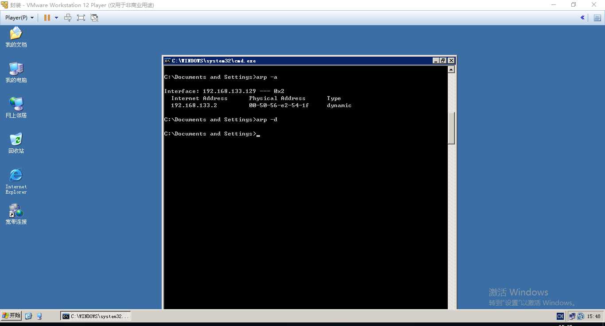This screenshot has width=605, height=326.
Task: Click the 'Physical Address' column header
Action: [x=277, y=98]
